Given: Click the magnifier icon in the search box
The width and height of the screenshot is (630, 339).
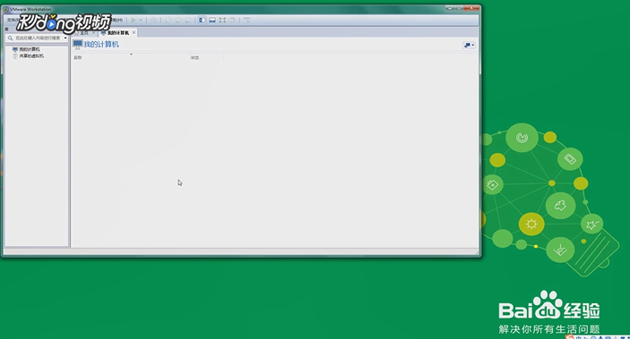Looking at the screenshot, I should (11, 38).
